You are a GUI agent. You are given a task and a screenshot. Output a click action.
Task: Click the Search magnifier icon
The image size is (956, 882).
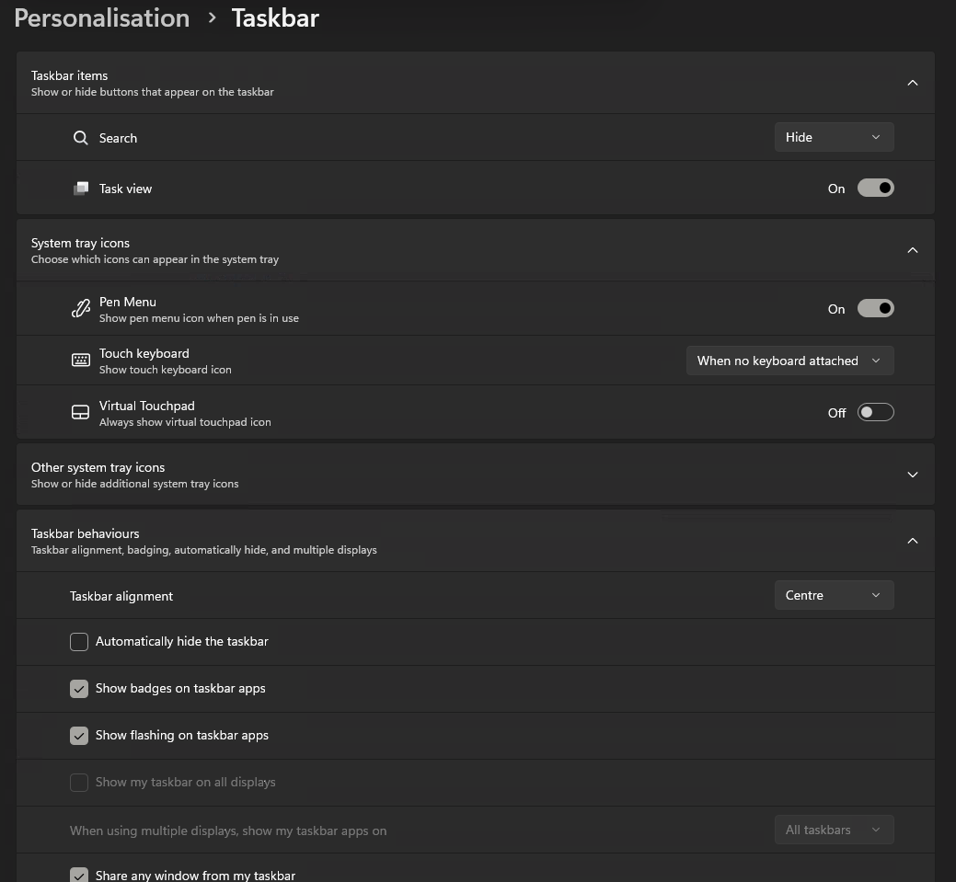81,138
